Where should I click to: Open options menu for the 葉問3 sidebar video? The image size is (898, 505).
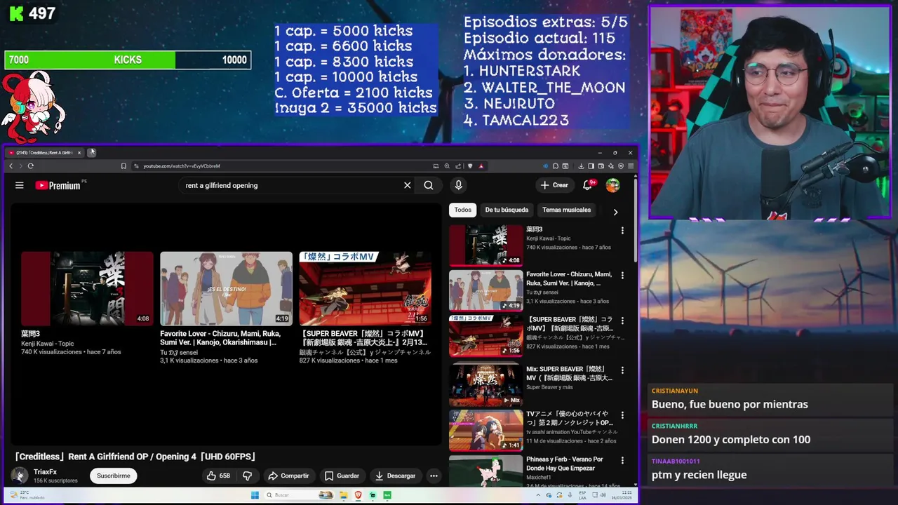pos(622,231)
